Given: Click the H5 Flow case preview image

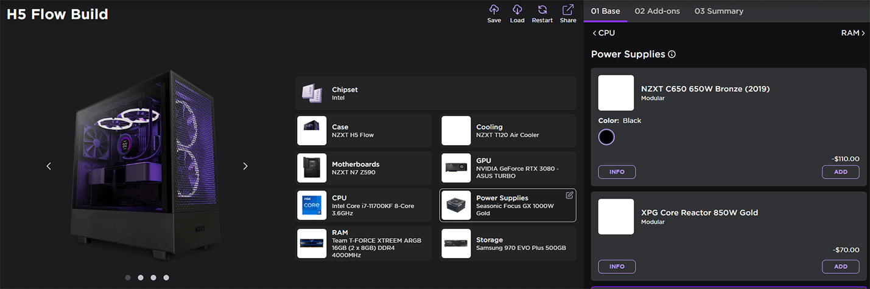Looking at the screenshot, I should (x=146, y=165).
